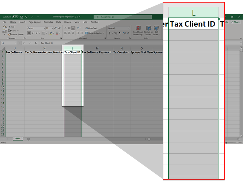This screenshot has height=181, width=243.
Task: Click the Middle Align icon
Action: (x=69, y=28)
